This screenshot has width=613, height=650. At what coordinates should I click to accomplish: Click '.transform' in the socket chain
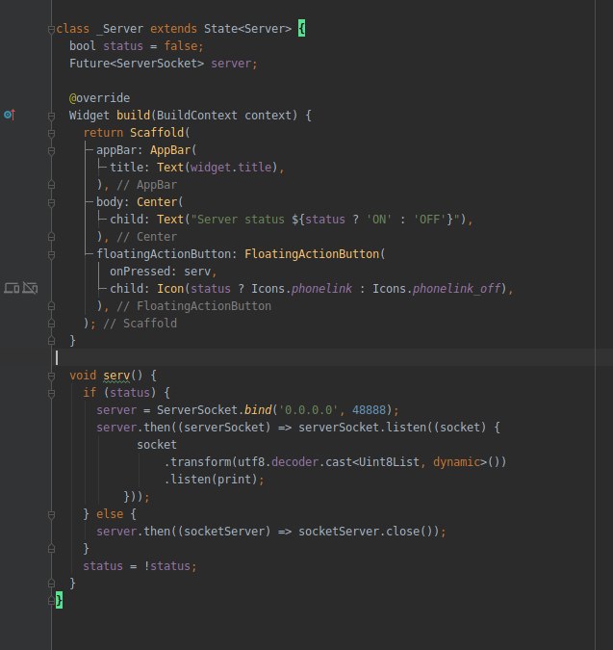(x=197, y=462)
